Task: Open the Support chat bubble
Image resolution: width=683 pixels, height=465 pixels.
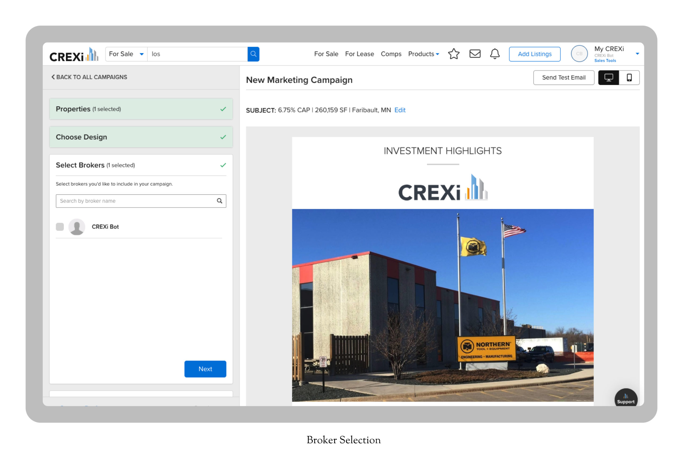Action: [626, 398]
